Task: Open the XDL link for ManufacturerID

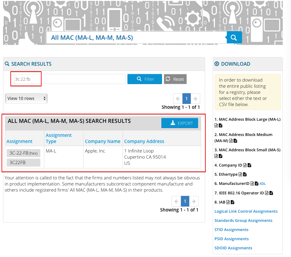Action: click(x=262, y=184)
